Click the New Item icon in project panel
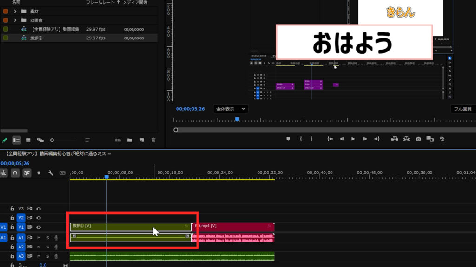476x267 pixels. point(142,140)
